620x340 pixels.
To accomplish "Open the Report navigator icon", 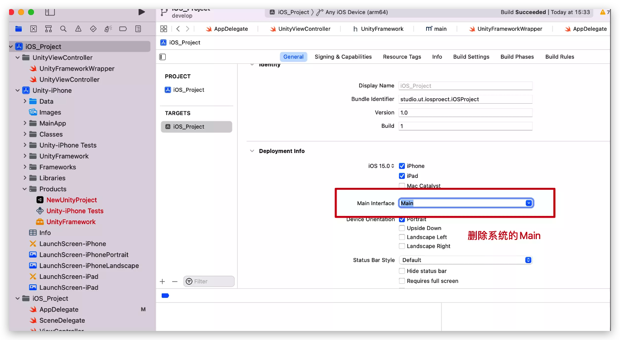I will pyautogui.click(x=138, y=29).
